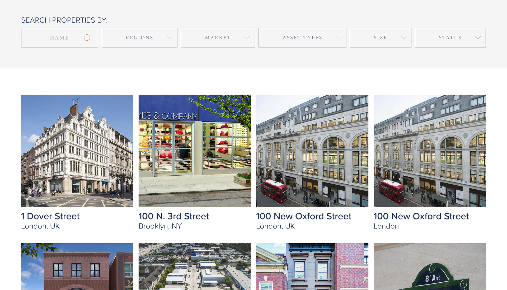Open the Asset Types dropdown
The image size is (507, 290).
click(302, 38)
